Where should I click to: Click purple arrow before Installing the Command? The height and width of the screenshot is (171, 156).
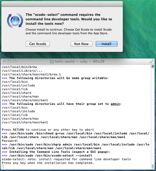click(4, 152)
